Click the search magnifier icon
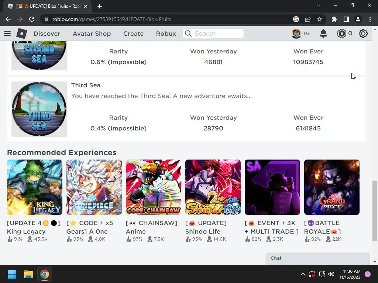The image size is (378, 283). pyautogui.click(x=188, y=34)
